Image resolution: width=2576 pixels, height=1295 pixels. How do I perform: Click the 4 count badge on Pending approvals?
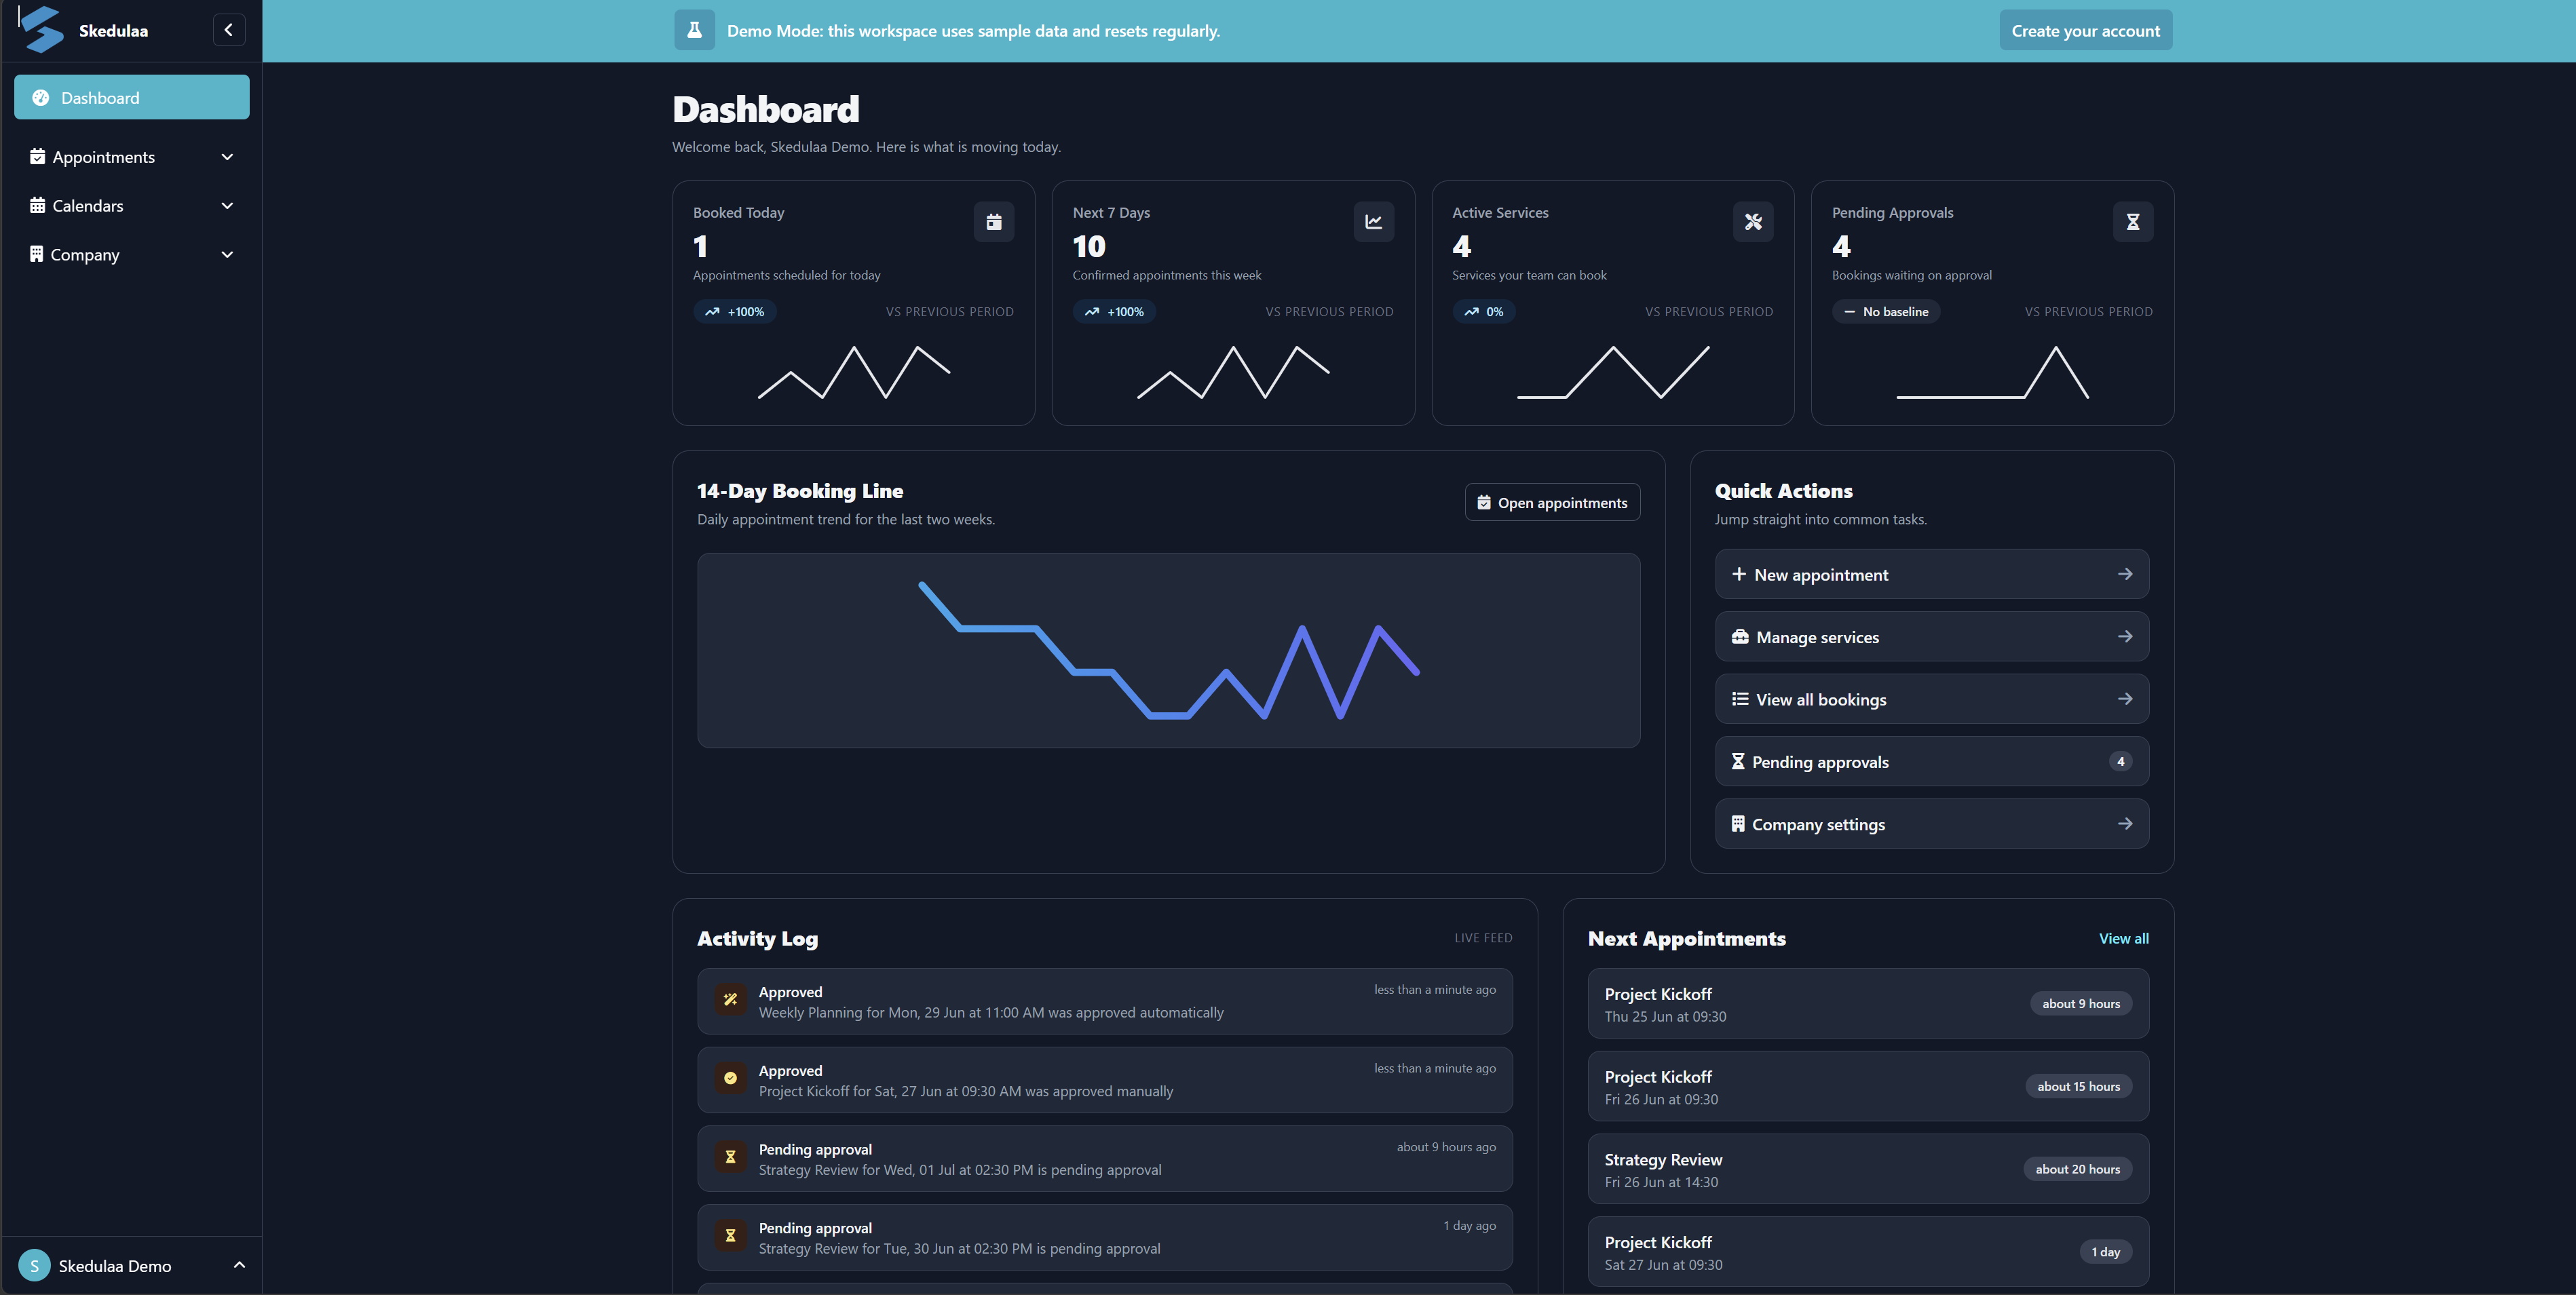[x=2120, y=761]
